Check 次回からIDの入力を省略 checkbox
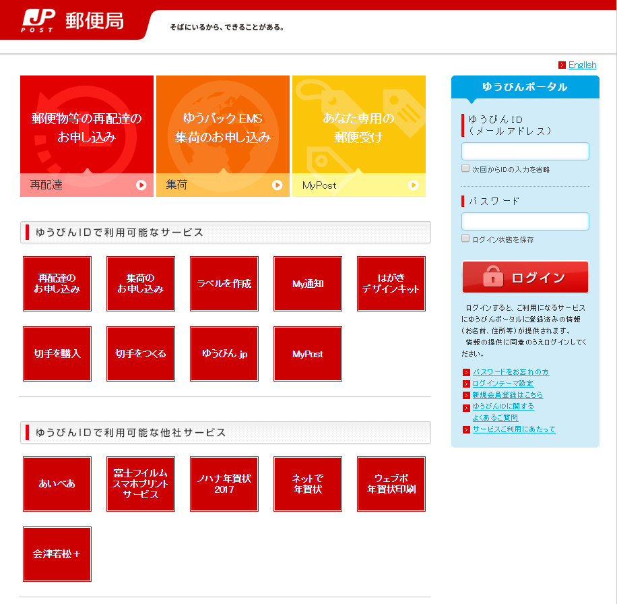 tap(465, 169)
